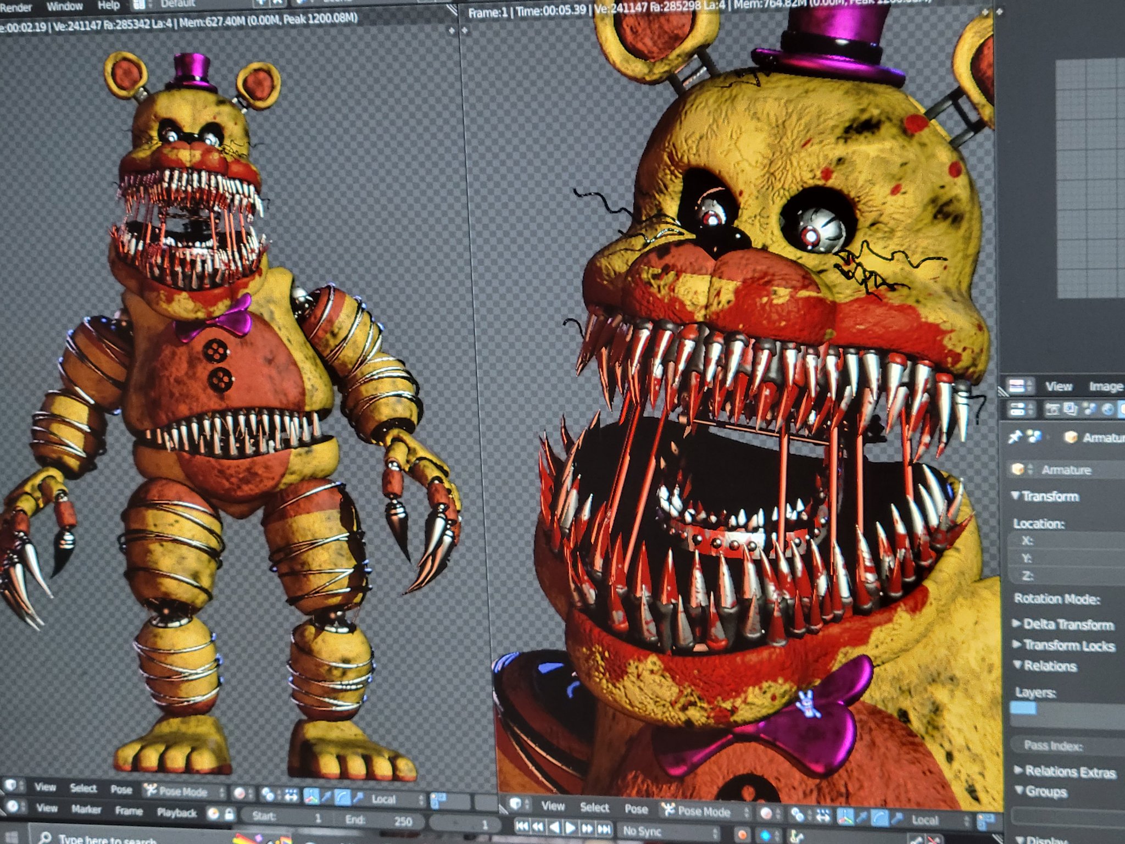The width and height of the screenshot is (1125, 844).
Task: Open Pose menu in right 3D viewport header
Action: coord(636,809)
